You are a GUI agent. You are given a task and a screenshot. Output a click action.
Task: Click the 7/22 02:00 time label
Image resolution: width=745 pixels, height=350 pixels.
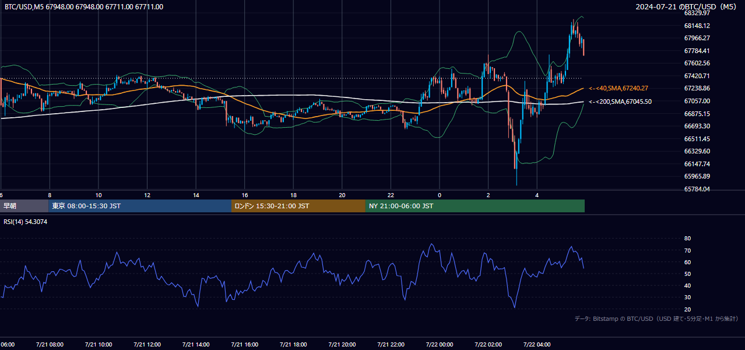[x=488, y=345]
